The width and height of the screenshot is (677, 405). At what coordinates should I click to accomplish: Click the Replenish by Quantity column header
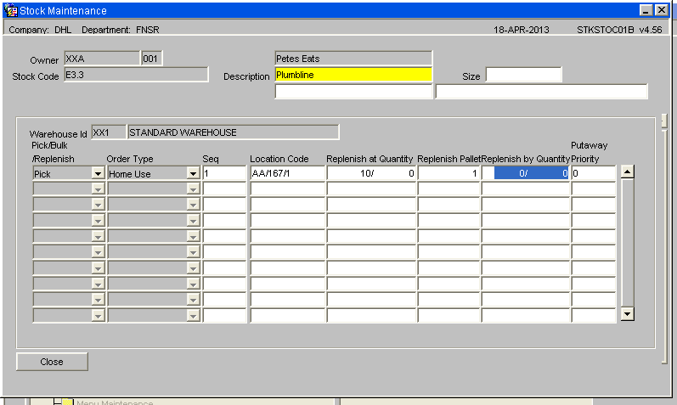(x=526, y=159)
